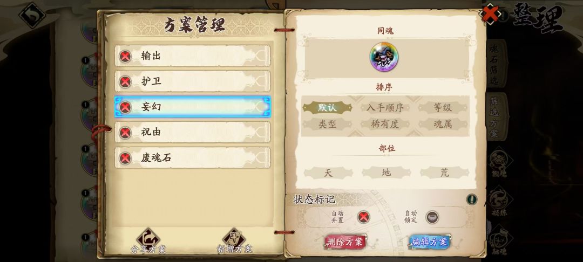583x262 pixels.
Task: Delete the 输出 scheme with its red X
Action: click(x=125, y=57)
